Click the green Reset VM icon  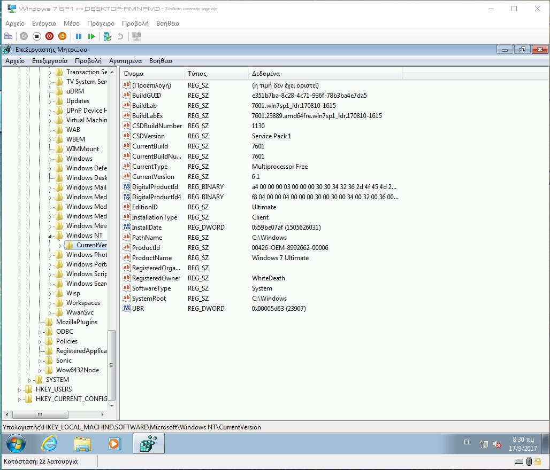pos(91,36)
